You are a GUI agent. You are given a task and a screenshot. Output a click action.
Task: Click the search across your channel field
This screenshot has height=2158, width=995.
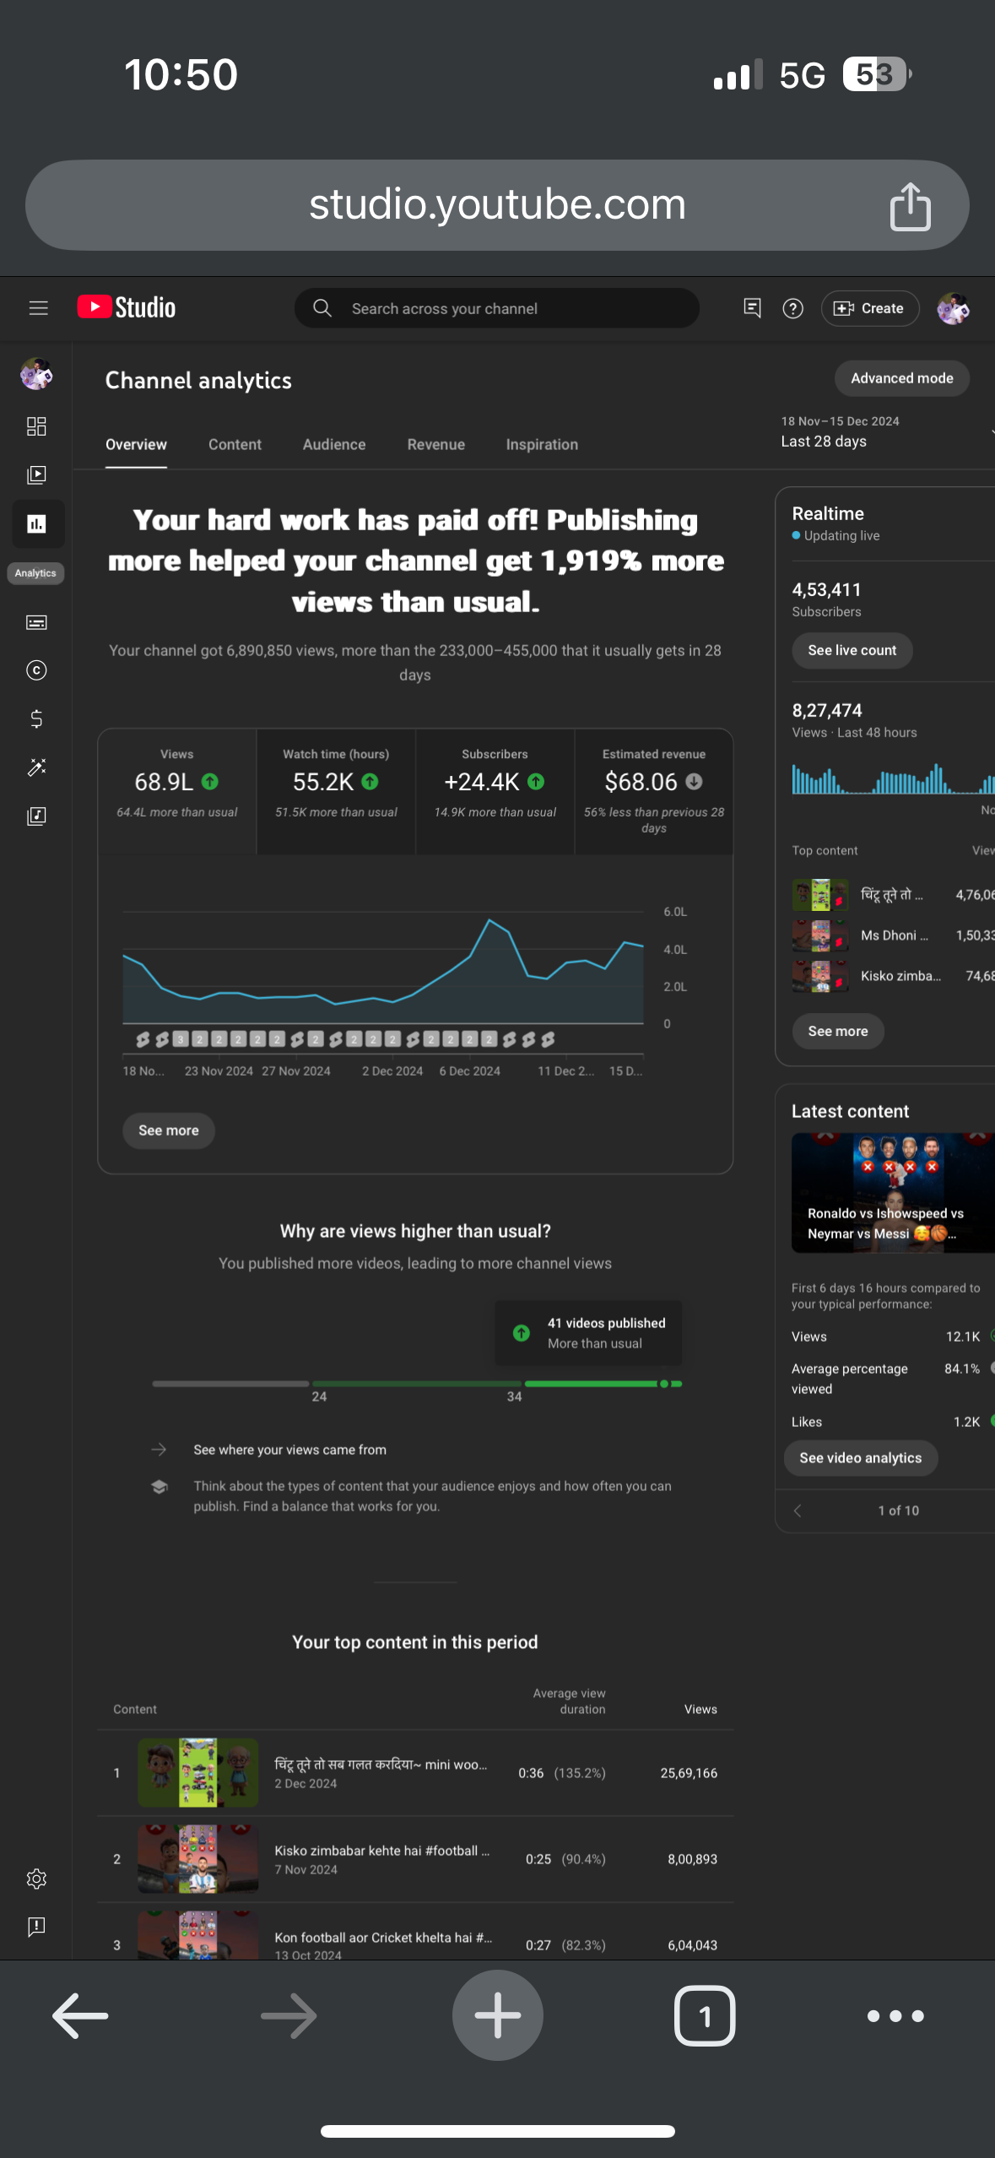pyautogui.click(x=496, y=308)
